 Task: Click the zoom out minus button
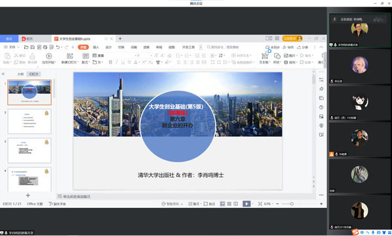[277, 204]
